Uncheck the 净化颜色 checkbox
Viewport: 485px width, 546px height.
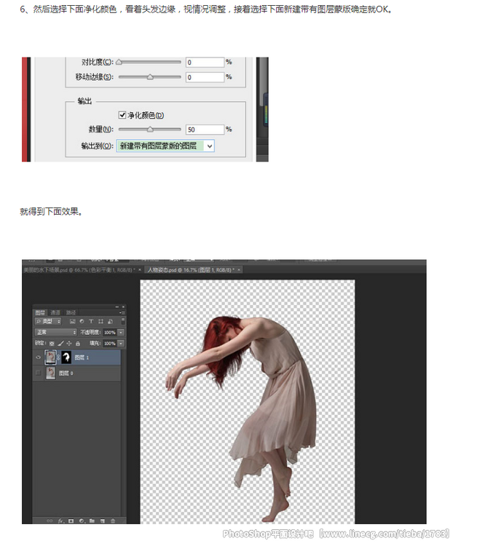(122, 115)
